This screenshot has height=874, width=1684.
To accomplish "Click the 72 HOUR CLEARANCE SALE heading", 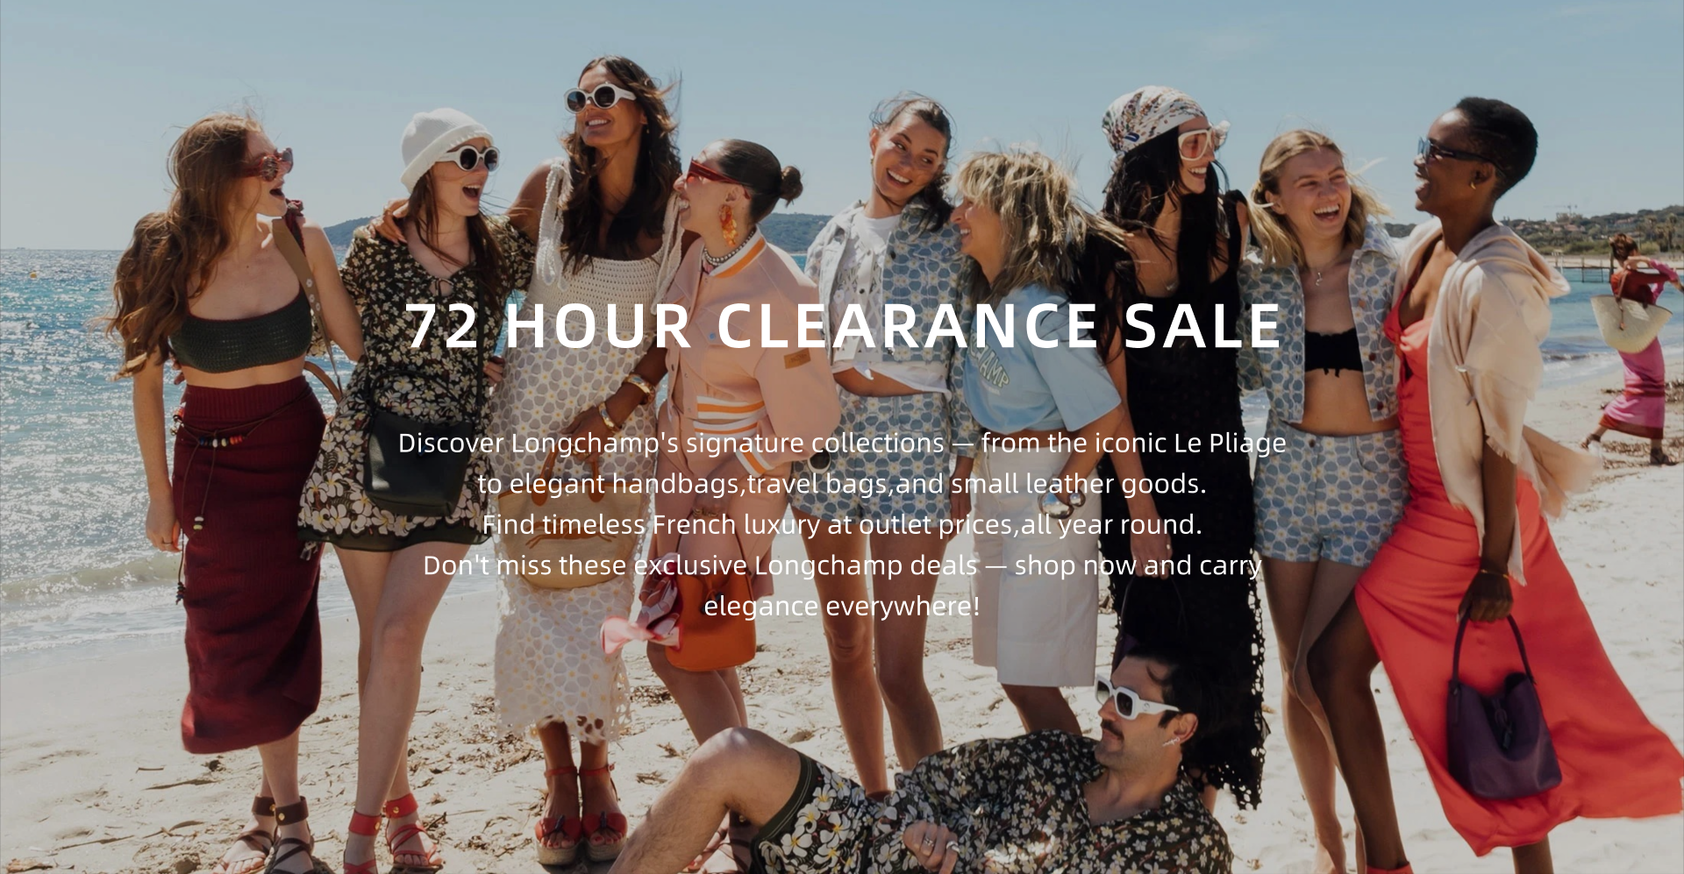I will point(843,326).
